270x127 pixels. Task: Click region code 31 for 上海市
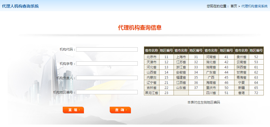[x=196, y=57]
